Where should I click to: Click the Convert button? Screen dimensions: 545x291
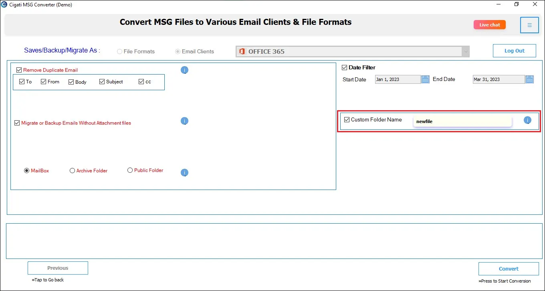[x=509, y=269]
